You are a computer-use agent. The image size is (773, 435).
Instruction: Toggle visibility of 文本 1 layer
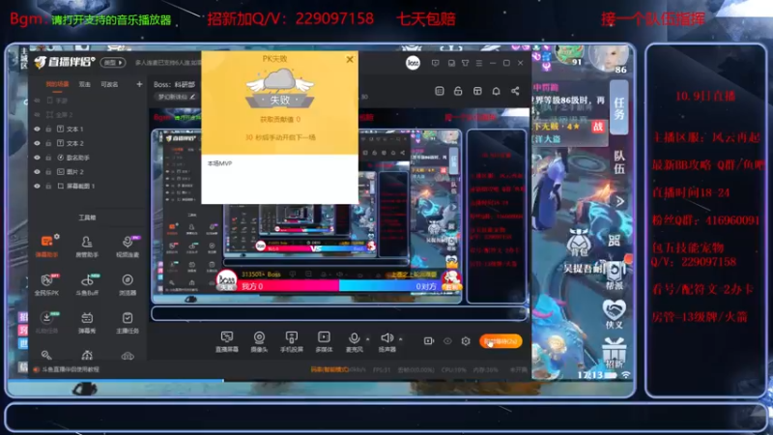click(37, 129)
